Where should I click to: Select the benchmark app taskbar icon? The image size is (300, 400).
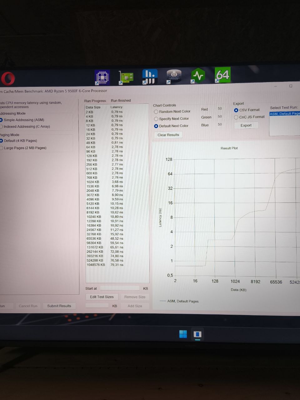(x=197, y=335)
